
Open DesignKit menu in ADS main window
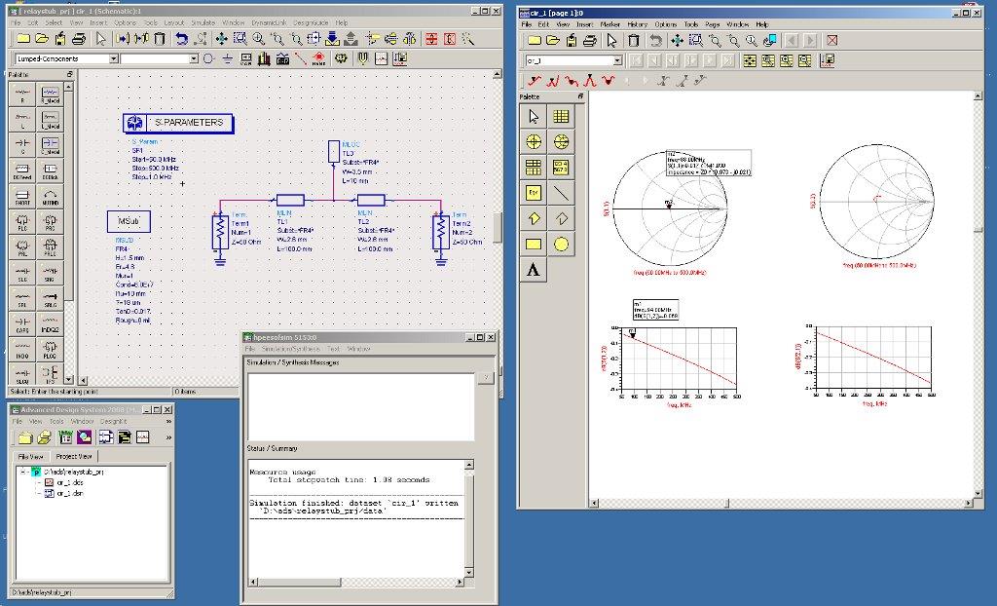[113, 422]
